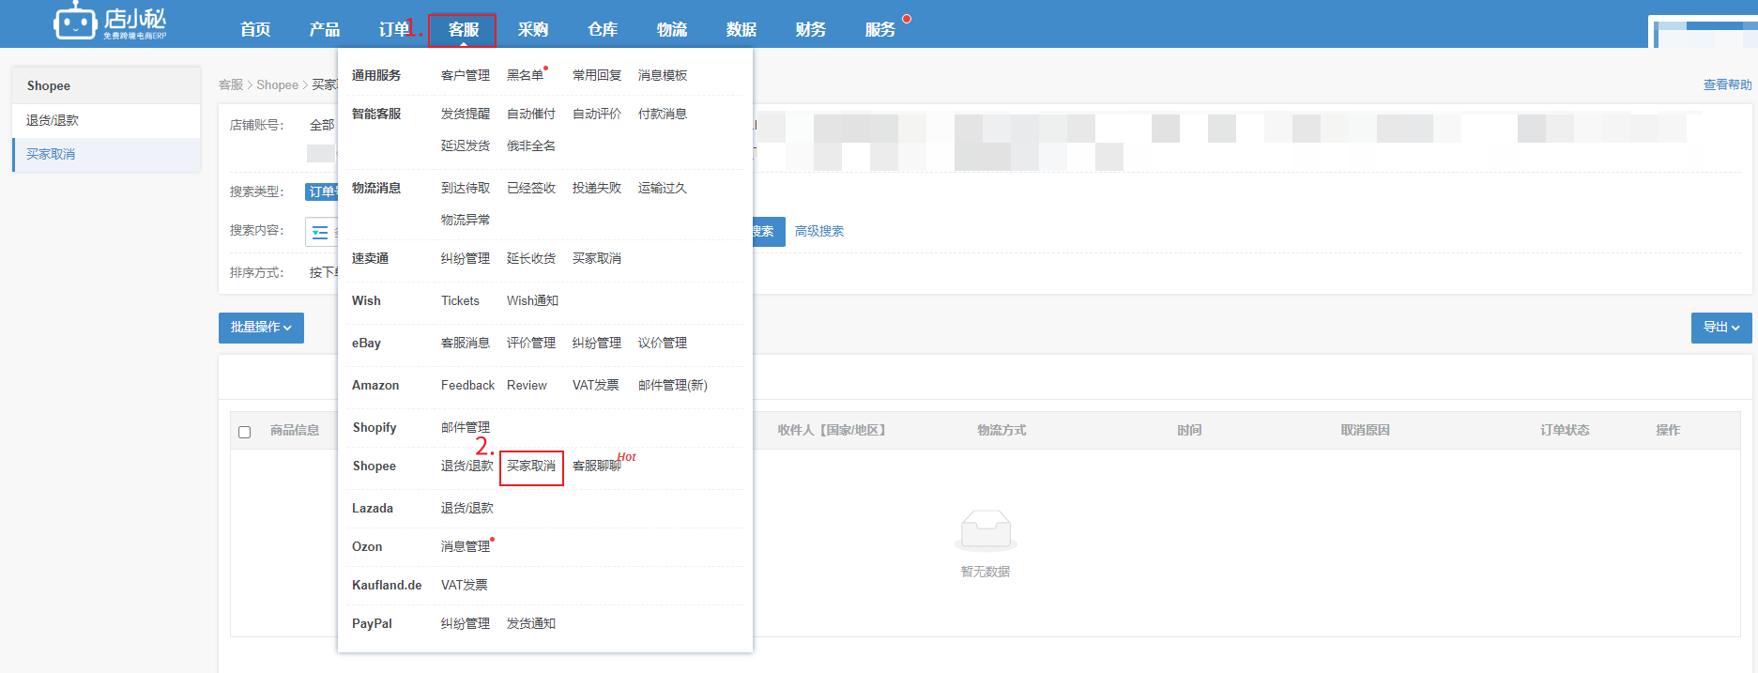Choose Feedback under Amazon
Viewport: 1758px width, 673px height.
coord(467,385)
